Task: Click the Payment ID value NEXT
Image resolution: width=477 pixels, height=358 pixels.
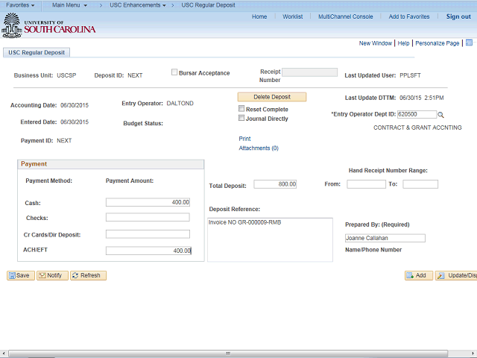Action: coord(64,141)
